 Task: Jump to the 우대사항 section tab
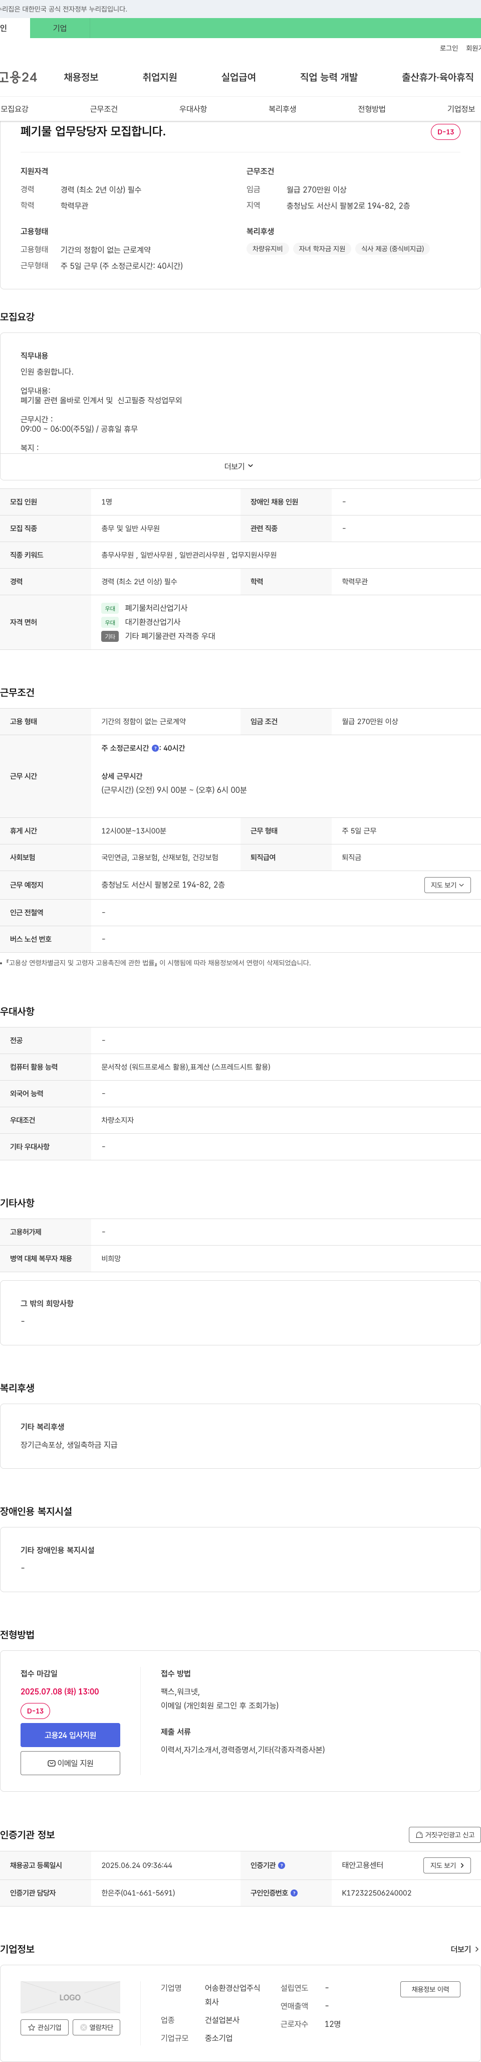(x=193, y=109)
